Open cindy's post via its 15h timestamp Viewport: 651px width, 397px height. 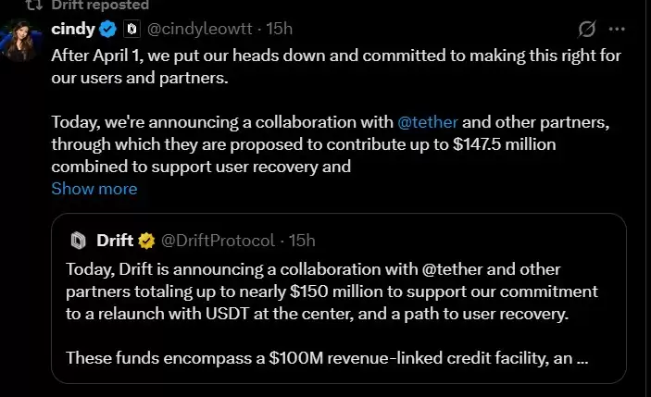[x=280, y=30]
